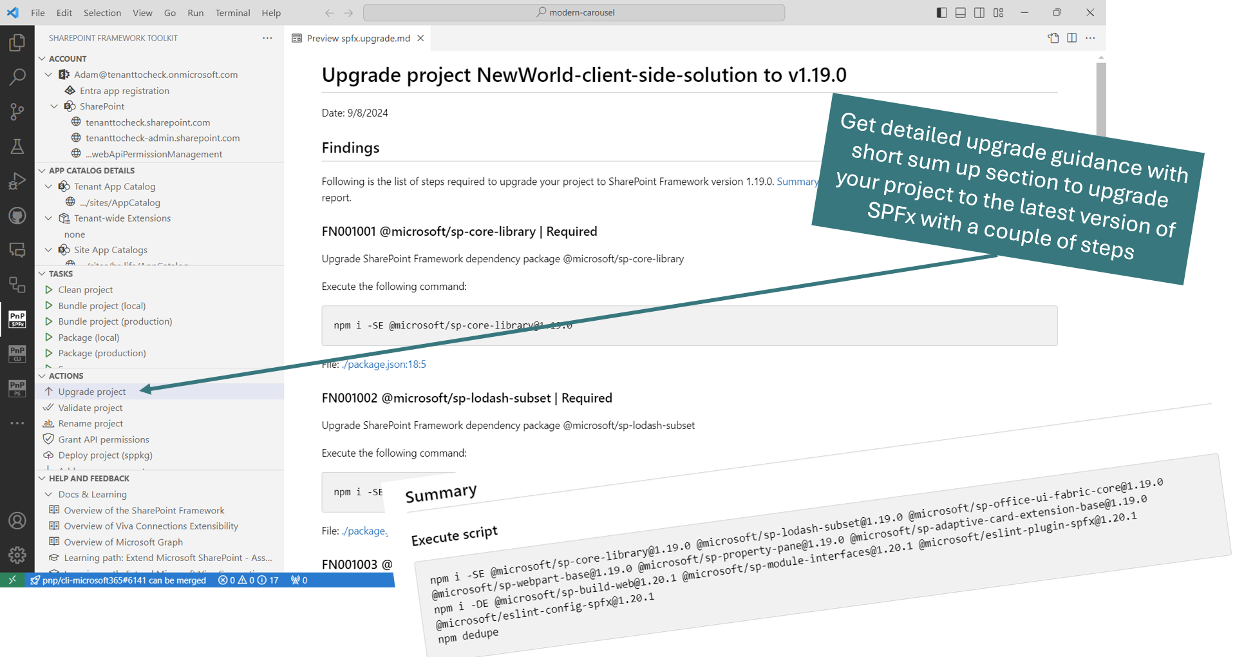Run Bundle project (production) task
Viewport: 1235px width, 657px height.
click(x=159, y=321)
